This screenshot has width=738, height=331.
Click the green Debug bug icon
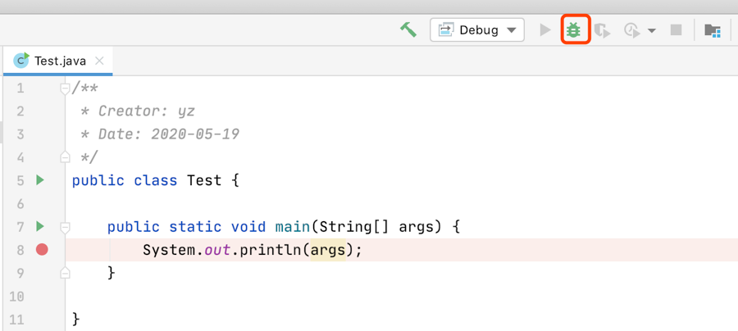click(573, 30)
